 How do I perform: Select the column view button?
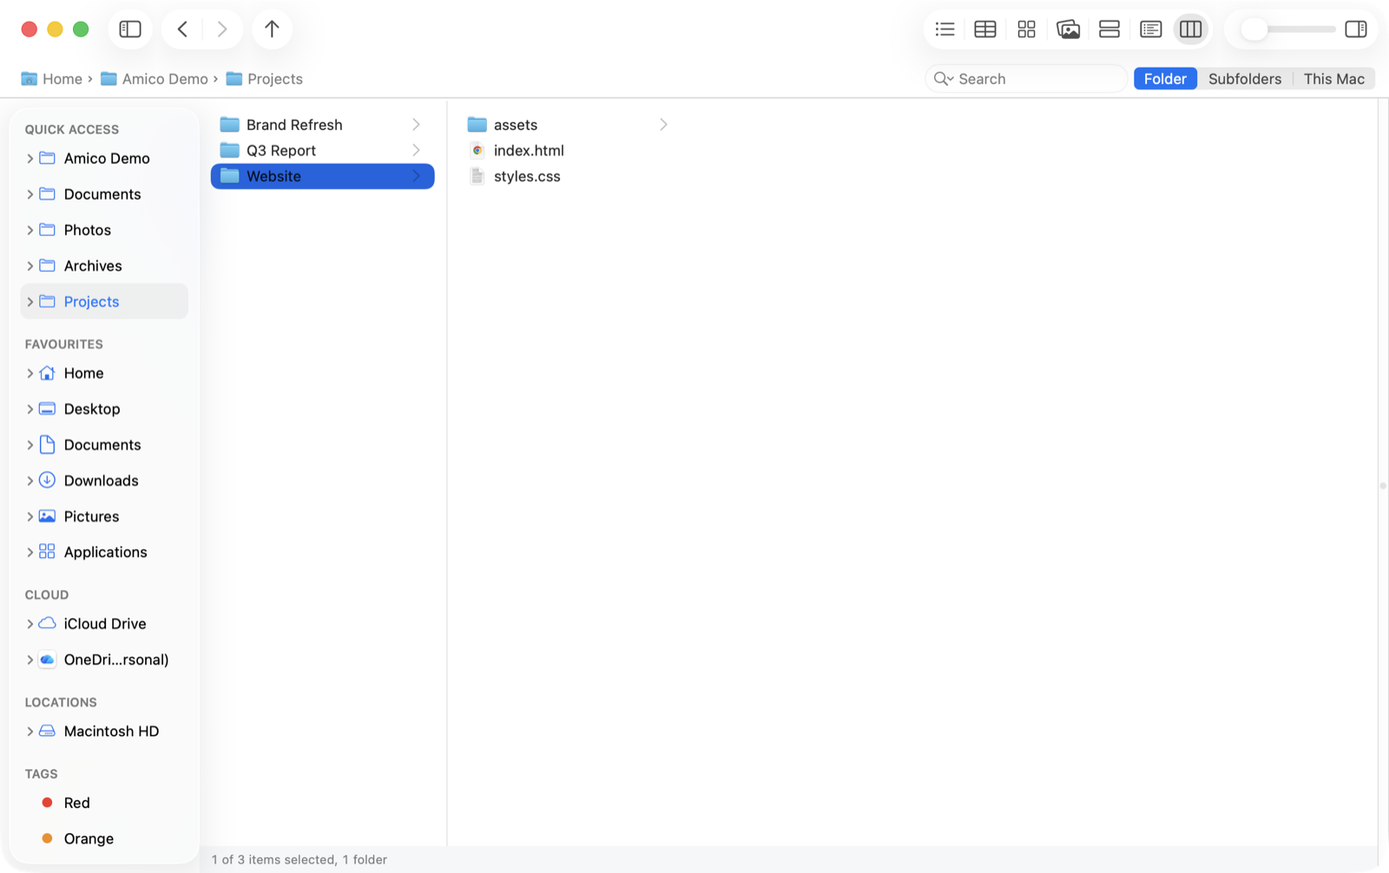pos(1191,29)
